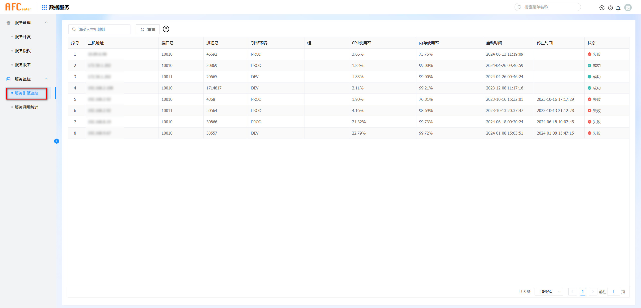Viewport: 641px width, 308px height.
Task: Click the red failed status icon in row 1
Action: [589, 54]
